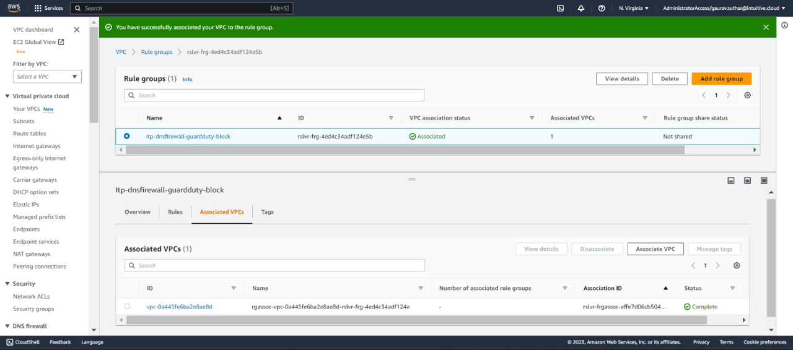This screenshot has width=793, height=350.
Task: Switch to the Rules tab
Action: 175,212
